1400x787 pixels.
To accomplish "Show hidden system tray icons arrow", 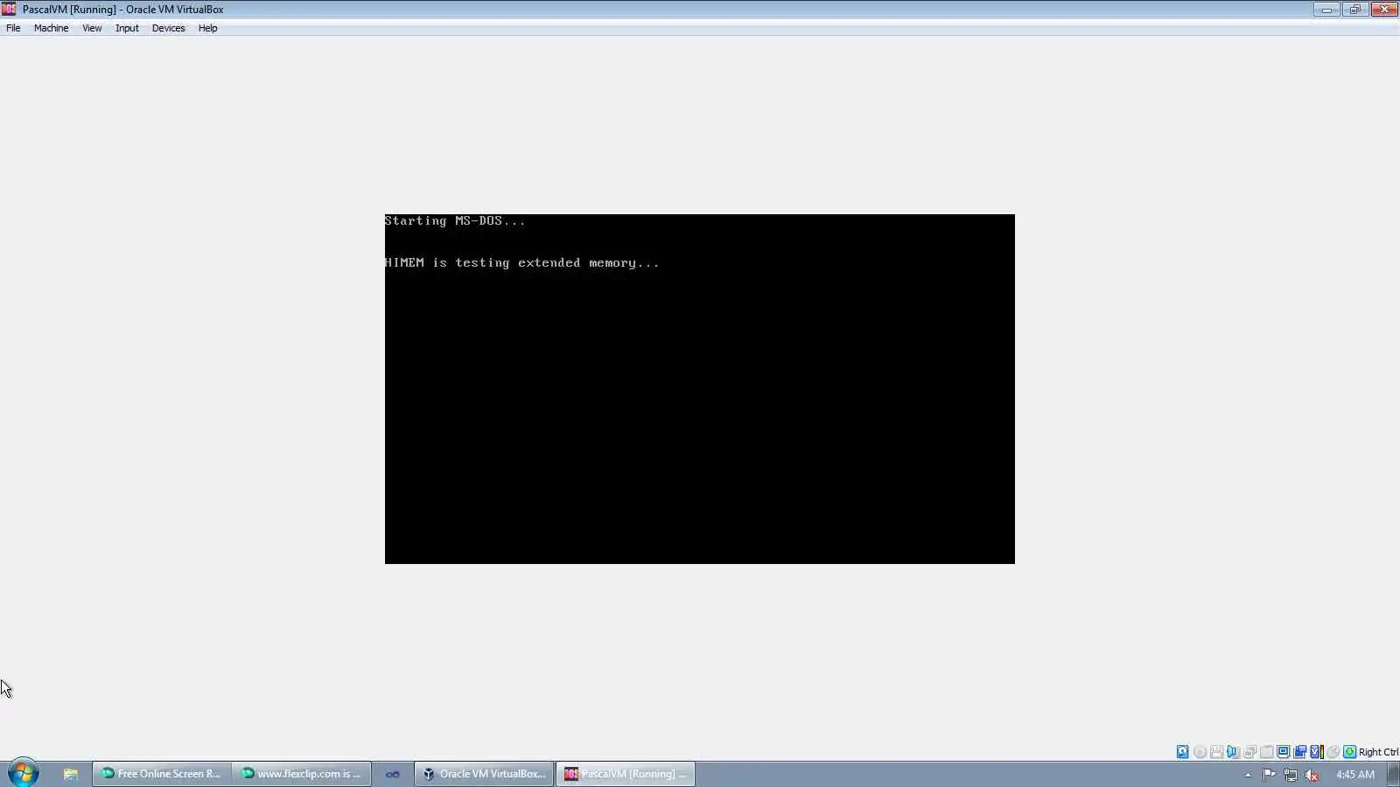I will tap(1248, 775).
